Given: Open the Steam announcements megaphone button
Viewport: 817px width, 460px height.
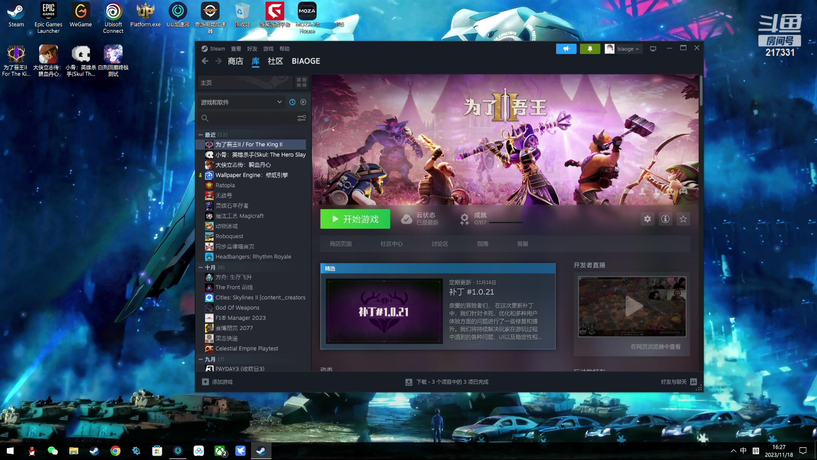Looking at the screenshot, I should [566, 49].
